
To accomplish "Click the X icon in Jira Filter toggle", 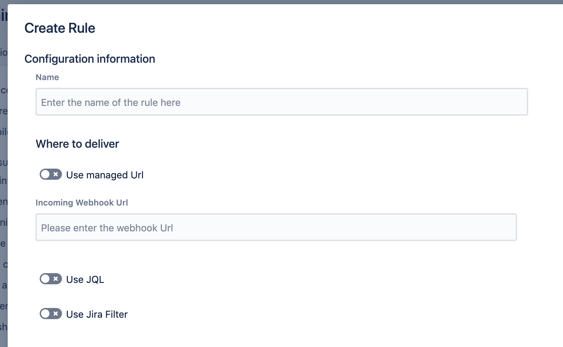I will coord(56,314).
